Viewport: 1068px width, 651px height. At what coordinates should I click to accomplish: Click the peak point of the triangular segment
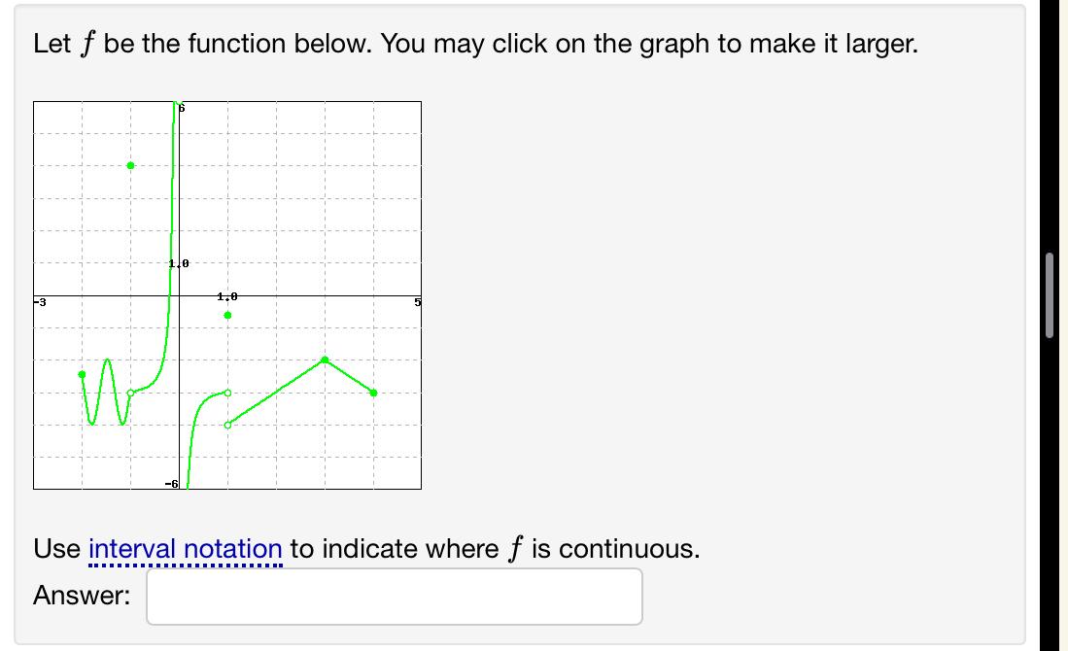tap(324, 360)
